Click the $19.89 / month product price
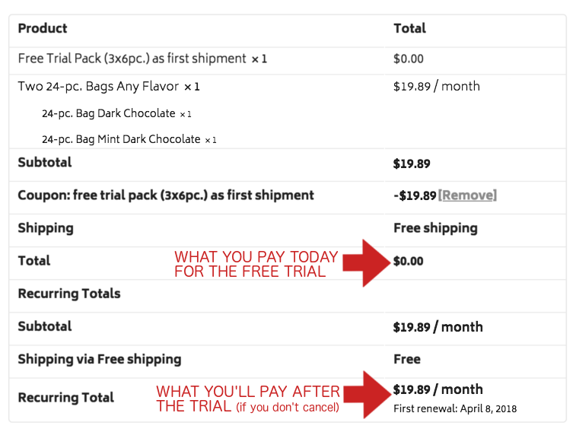This screenshot has height=432, width=576. [x=437, y=87]
